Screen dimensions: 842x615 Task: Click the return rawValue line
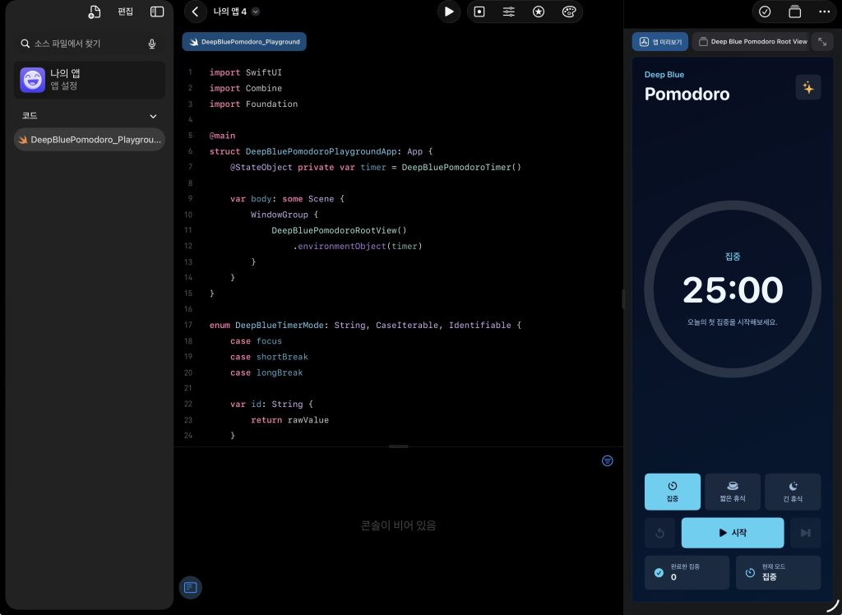289,420
